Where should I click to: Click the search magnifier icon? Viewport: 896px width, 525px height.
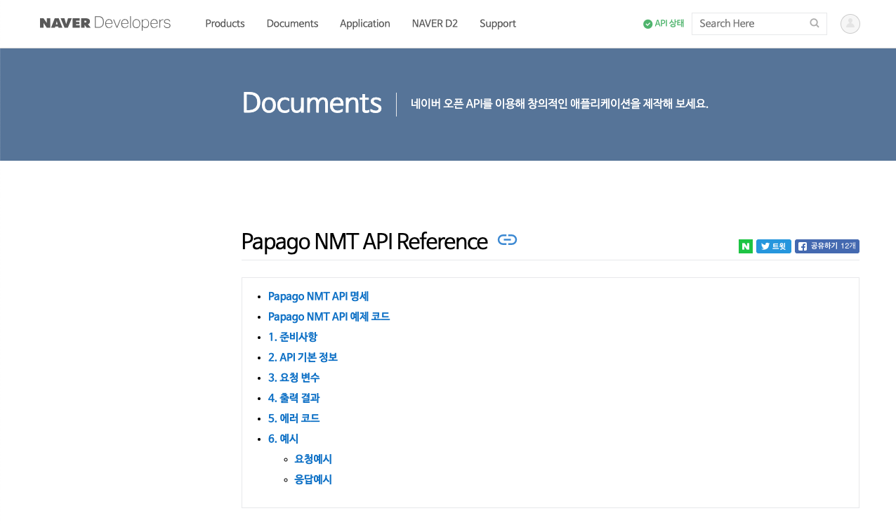pos(815,23)
